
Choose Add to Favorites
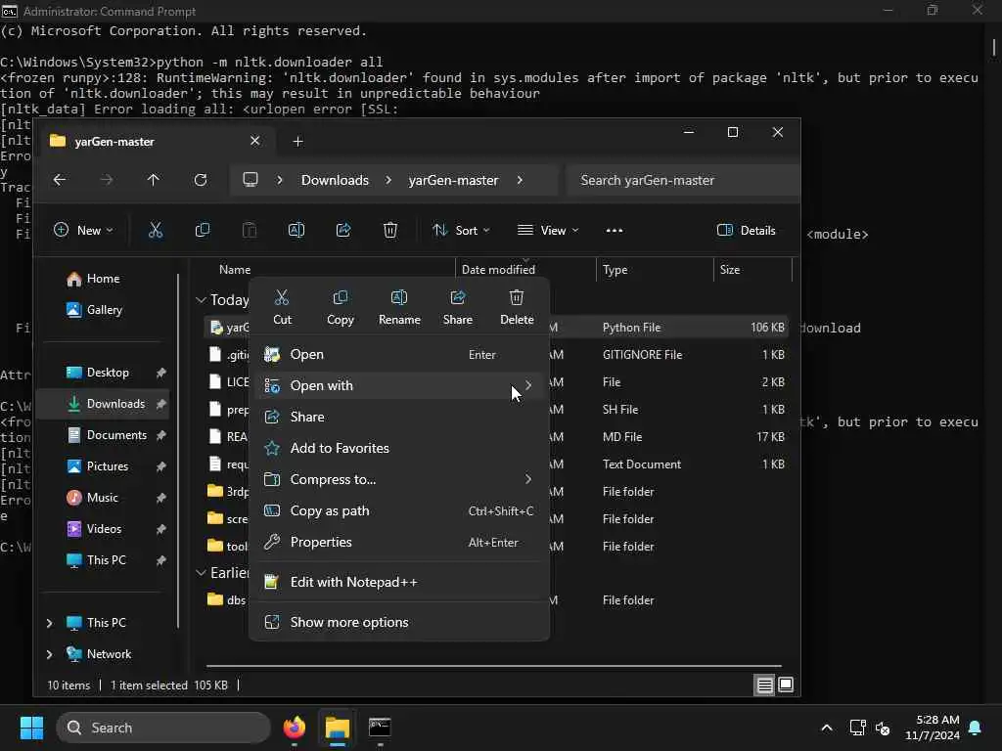click(399, 448)
